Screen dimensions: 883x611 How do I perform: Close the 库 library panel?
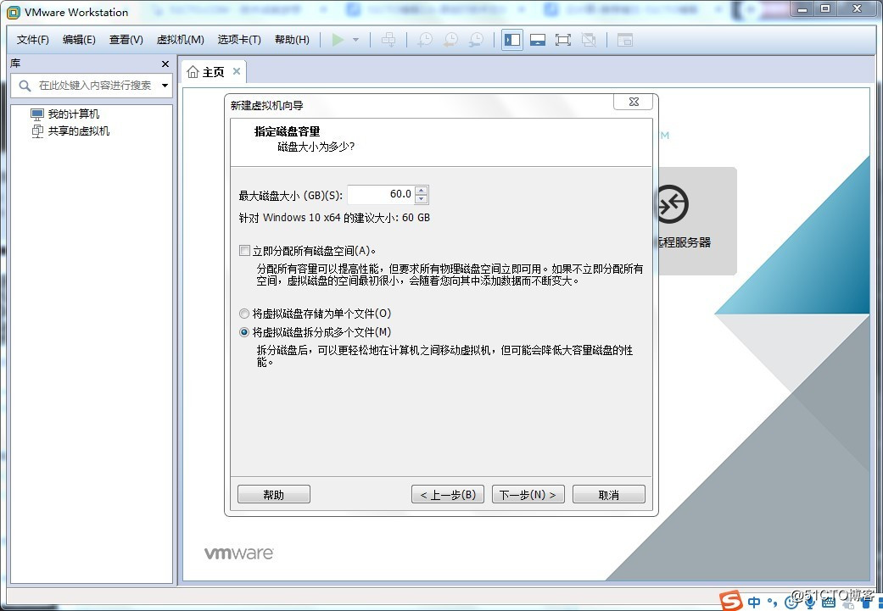(165, 64)
